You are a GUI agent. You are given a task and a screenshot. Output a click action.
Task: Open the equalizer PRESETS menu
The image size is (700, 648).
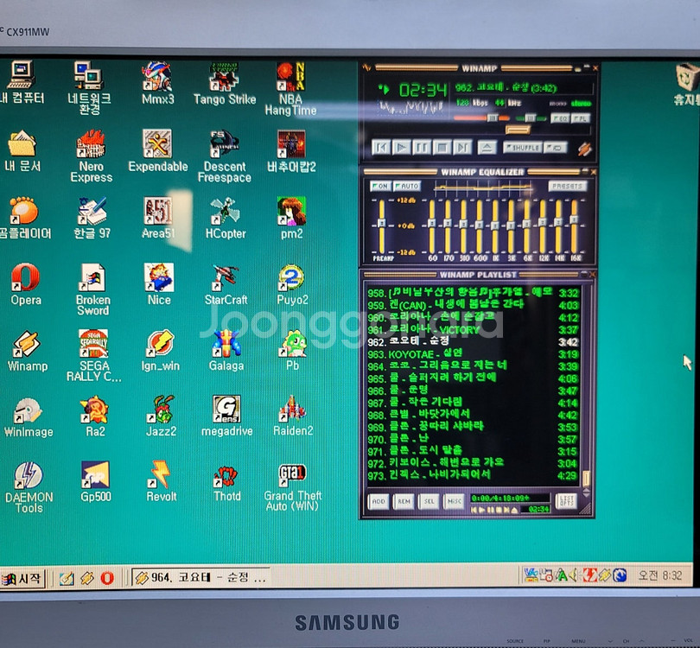[567, 186]
